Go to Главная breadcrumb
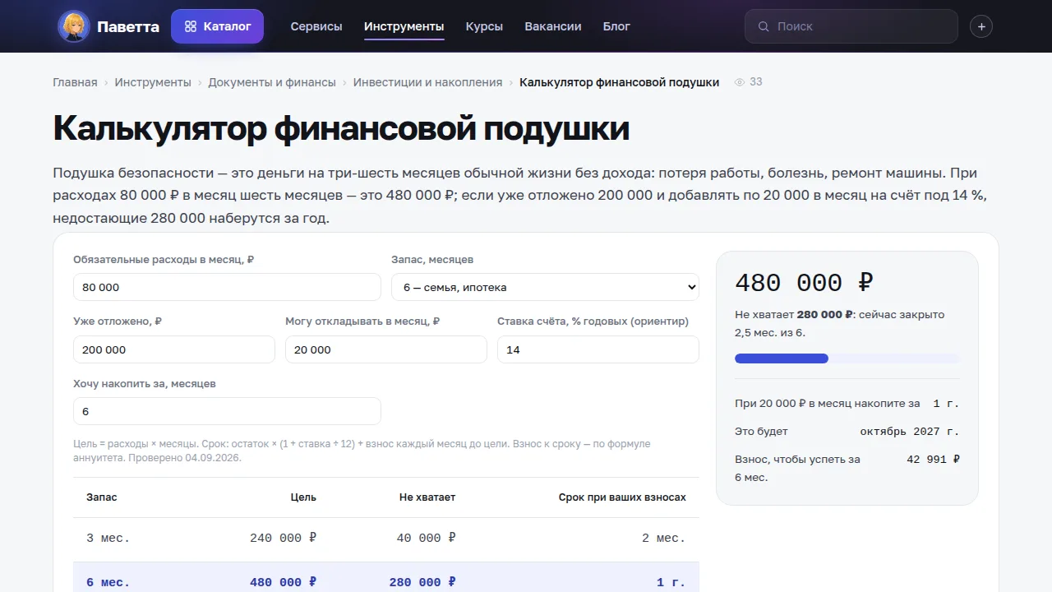This screenshot has width=1052, height=592. coord(75,82)
